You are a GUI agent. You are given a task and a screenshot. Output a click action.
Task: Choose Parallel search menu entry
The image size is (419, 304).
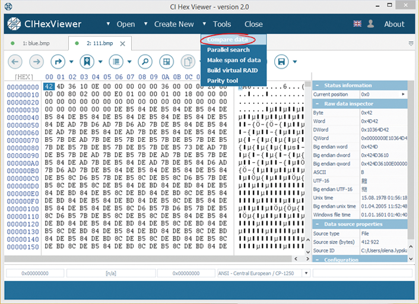coord(234,50)
